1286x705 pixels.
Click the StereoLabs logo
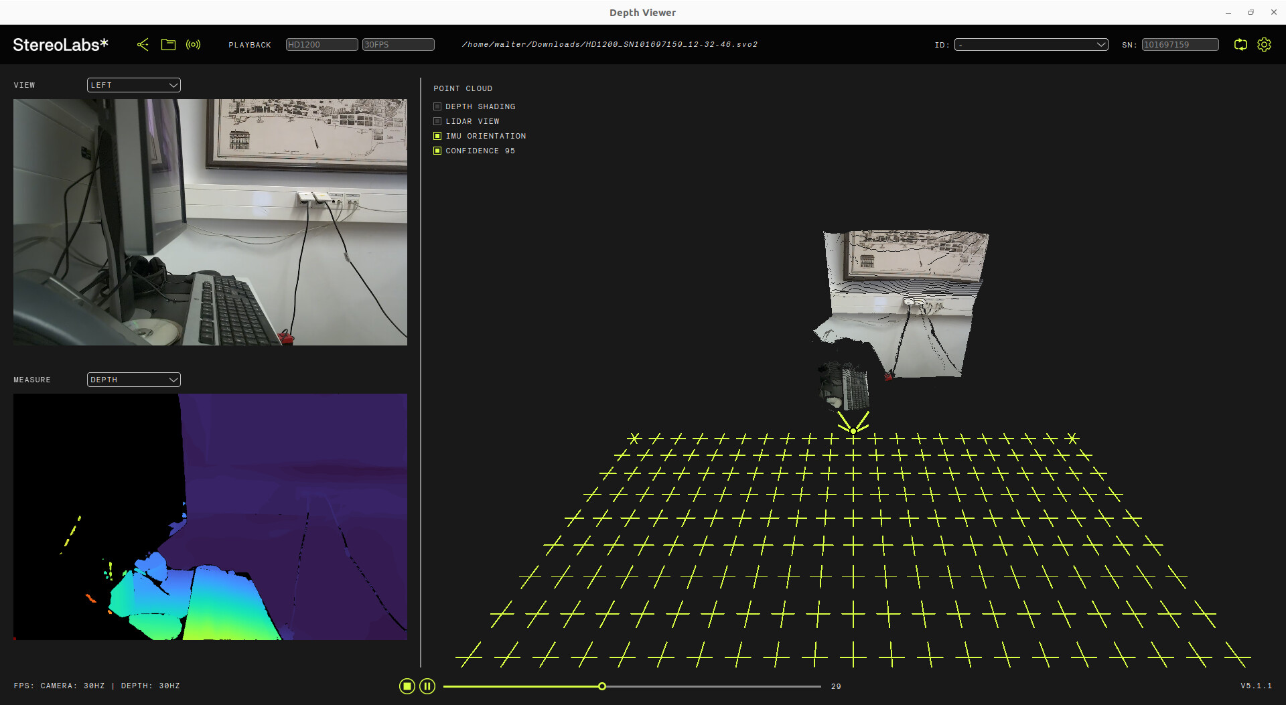click(x=60, y=45)
